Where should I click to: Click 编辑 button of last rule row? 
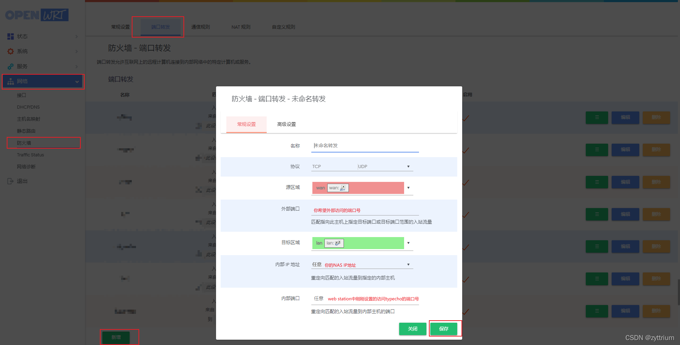625,311
